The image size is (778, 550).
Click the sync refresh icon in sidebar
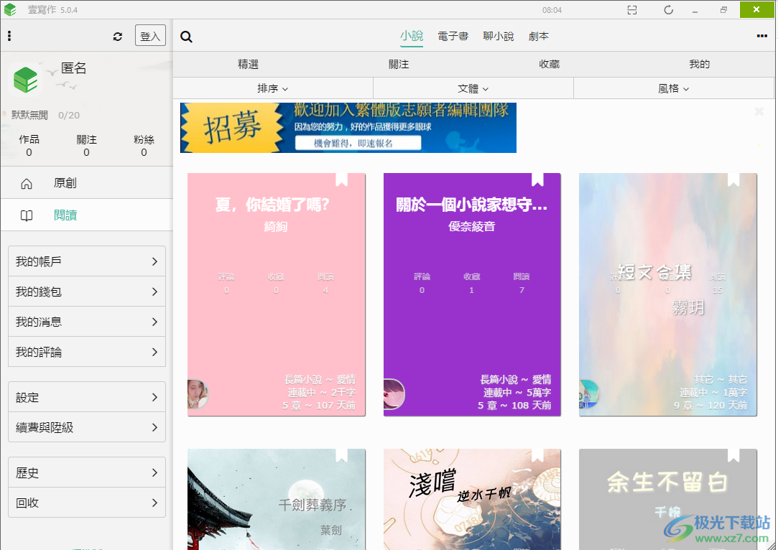tap(118, 36)
